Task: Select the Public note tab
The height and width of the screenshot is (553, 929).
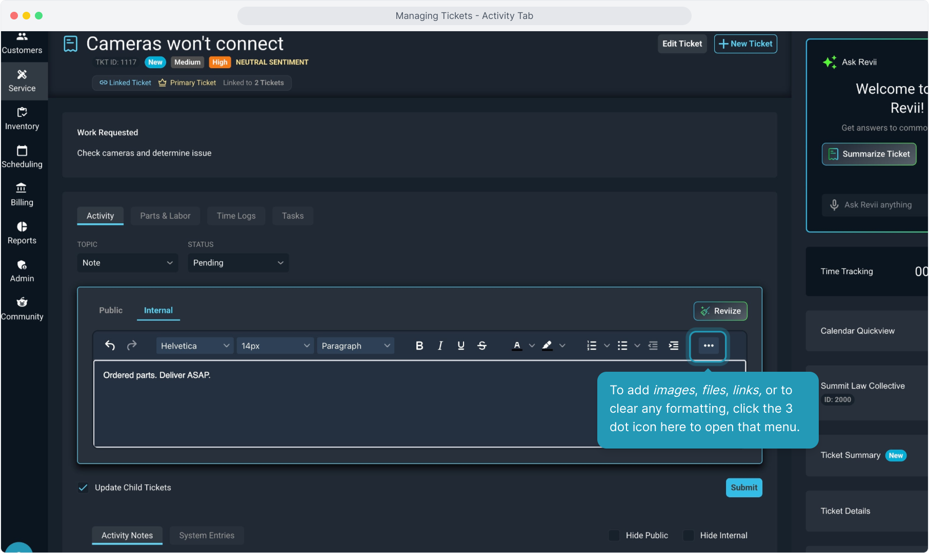Action: coord(111,310)
